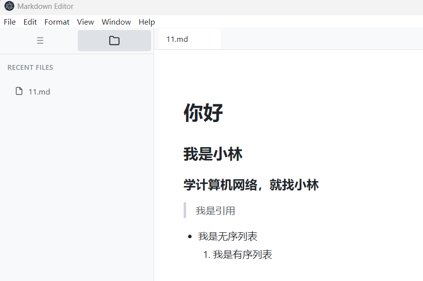Click heading 学计算机网络，就找小林
The image size is (423, 281).
(251, 185)
